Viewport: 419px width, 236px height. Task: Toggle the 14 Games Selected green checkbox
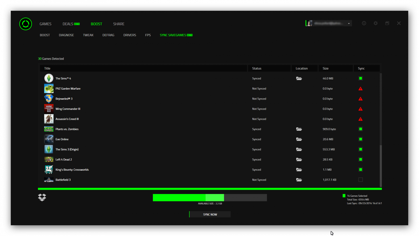pyautogui.click(x=344, y=196)
